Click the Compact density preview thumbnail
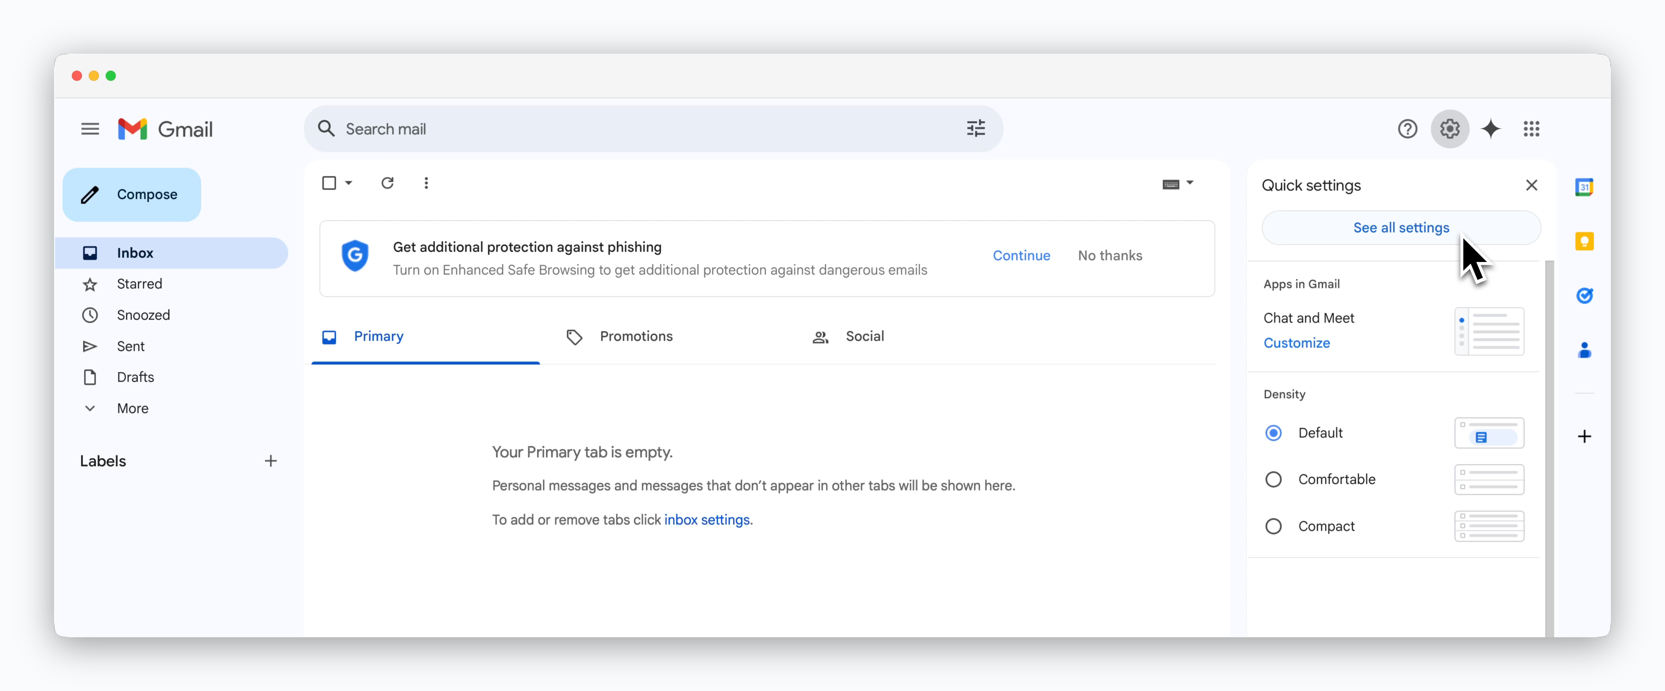The width and height of the screenshot is (1665, 691). click(x=1489, y=526)
